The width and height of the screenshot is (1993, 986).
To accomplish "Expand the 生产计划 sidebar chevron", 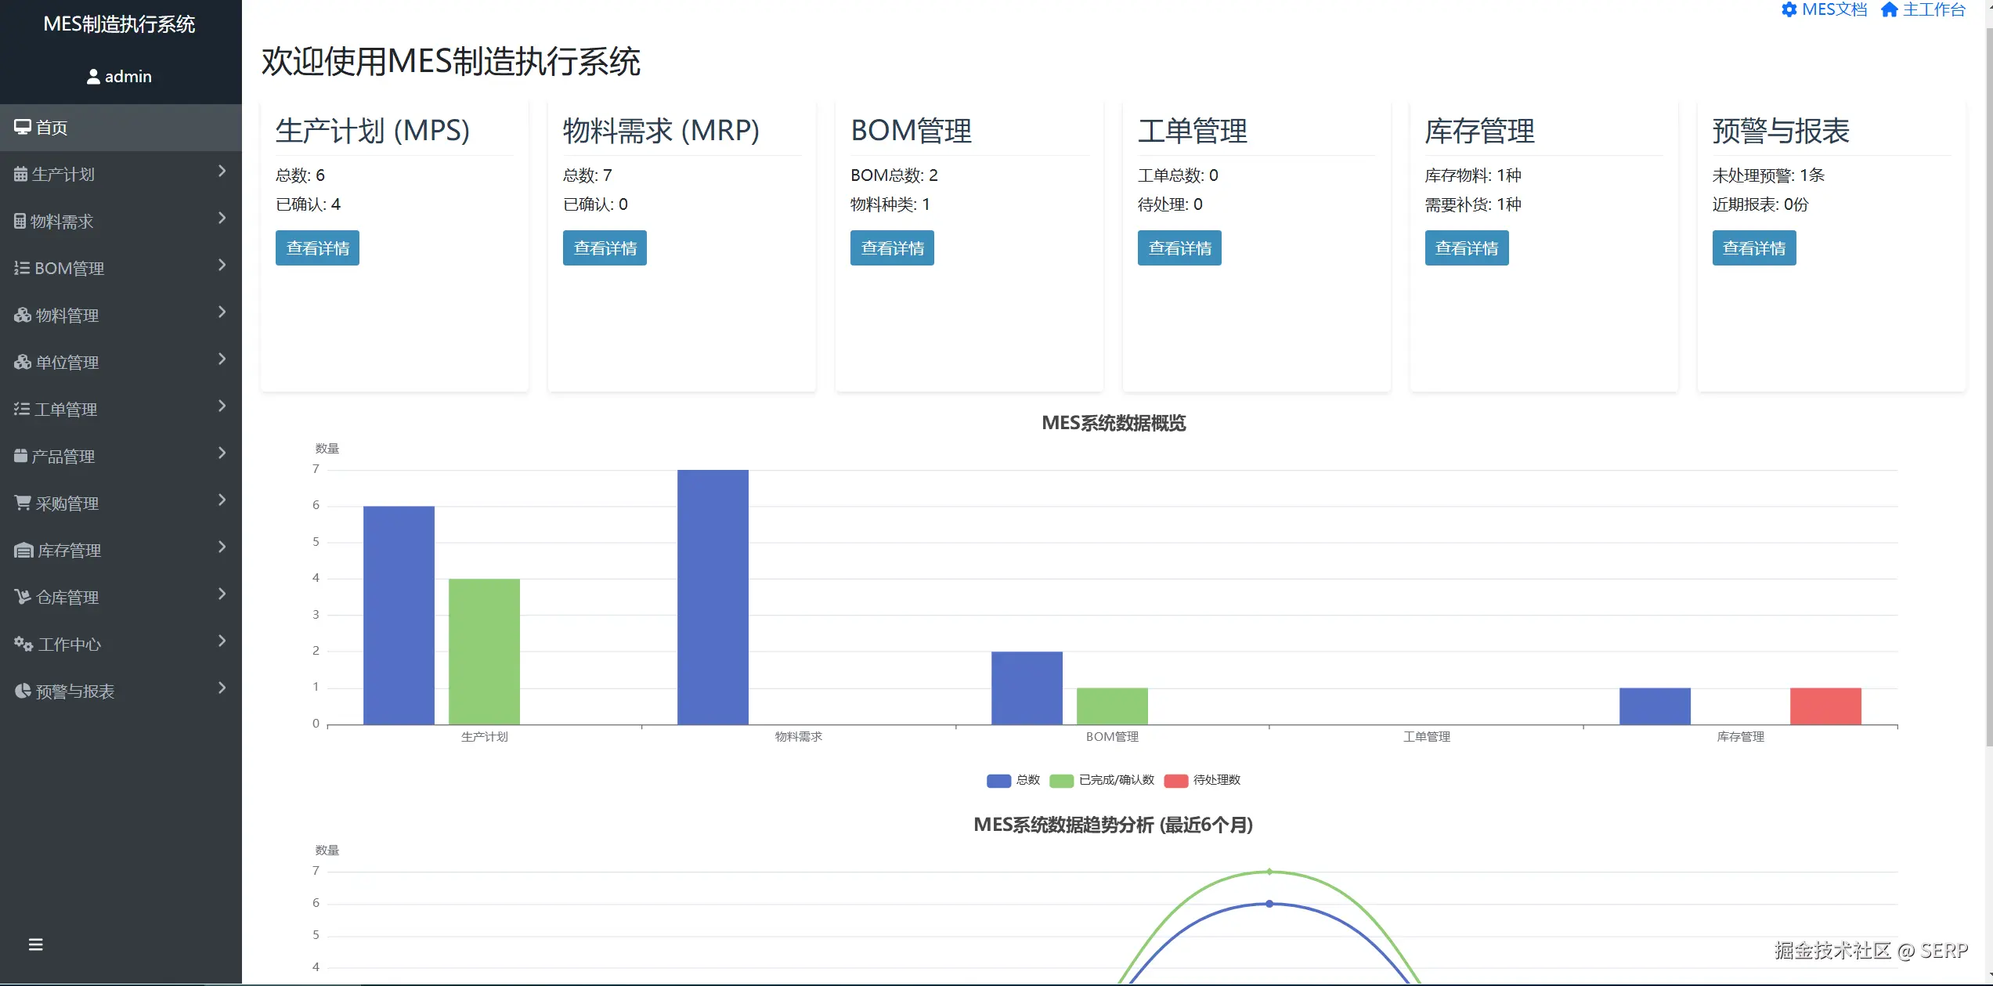I will click(222, 171).
